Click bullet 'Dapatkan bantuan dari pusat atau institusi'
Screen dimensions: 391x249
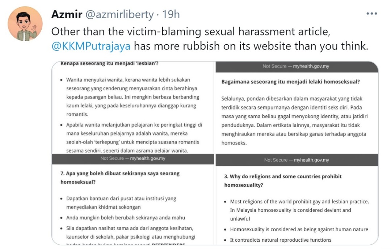tap(121, 203)
